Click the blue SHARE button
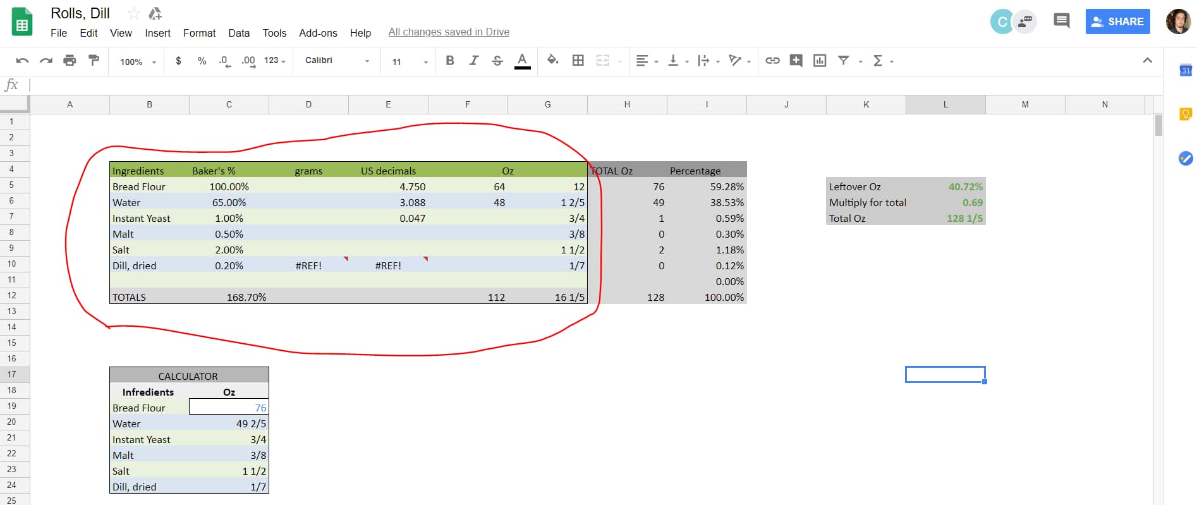 pyautogui.click(x=1117, y=21)
